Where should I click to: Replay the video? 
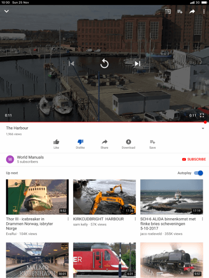[104, 64]
